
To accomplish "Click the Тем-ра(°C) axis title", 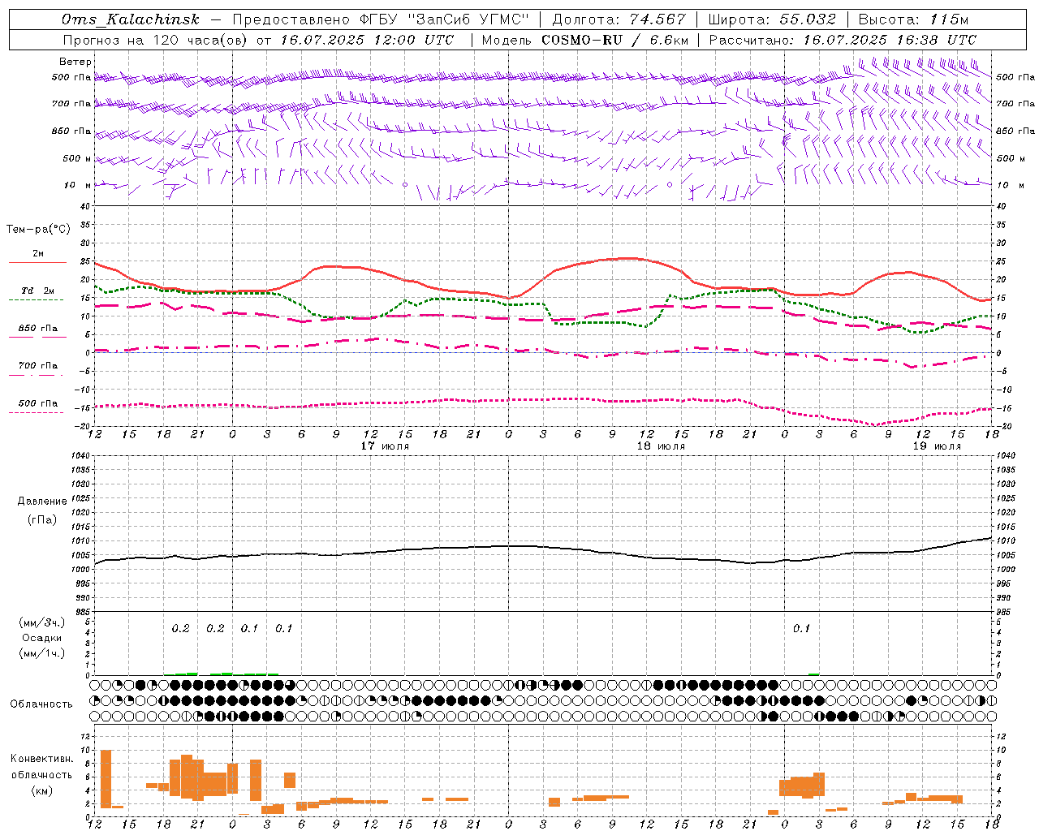I will [x=38, y=230].
